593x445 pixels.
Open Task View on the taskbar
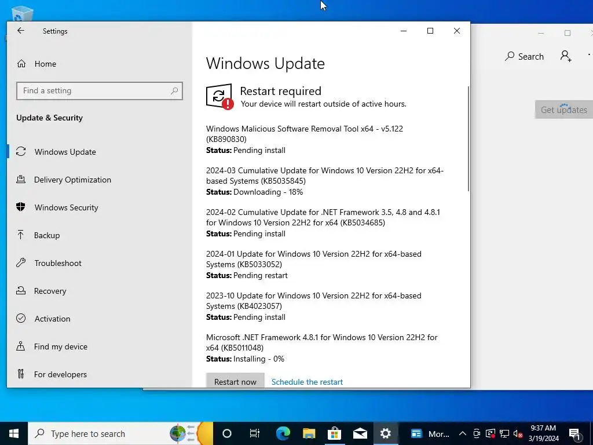point(255,433)
